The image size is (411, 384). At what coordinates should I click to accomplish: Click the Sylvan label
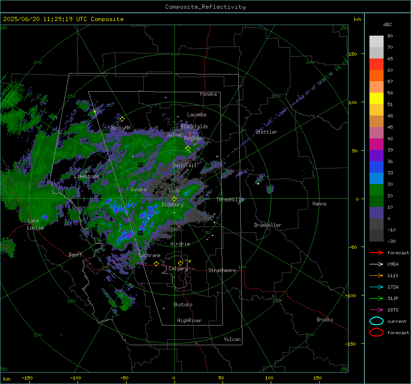pos(174,135)
